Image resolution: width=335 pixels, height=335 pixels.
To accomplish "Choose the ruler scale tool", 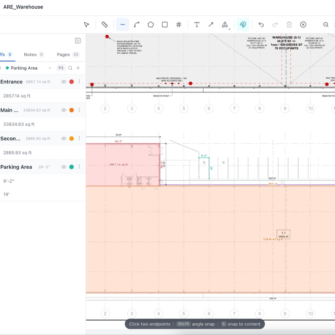I will click(105, 24).
